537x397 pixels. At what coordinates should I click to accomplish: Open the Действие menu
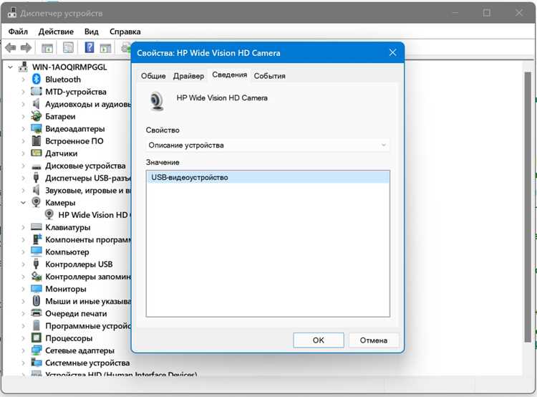56,32
